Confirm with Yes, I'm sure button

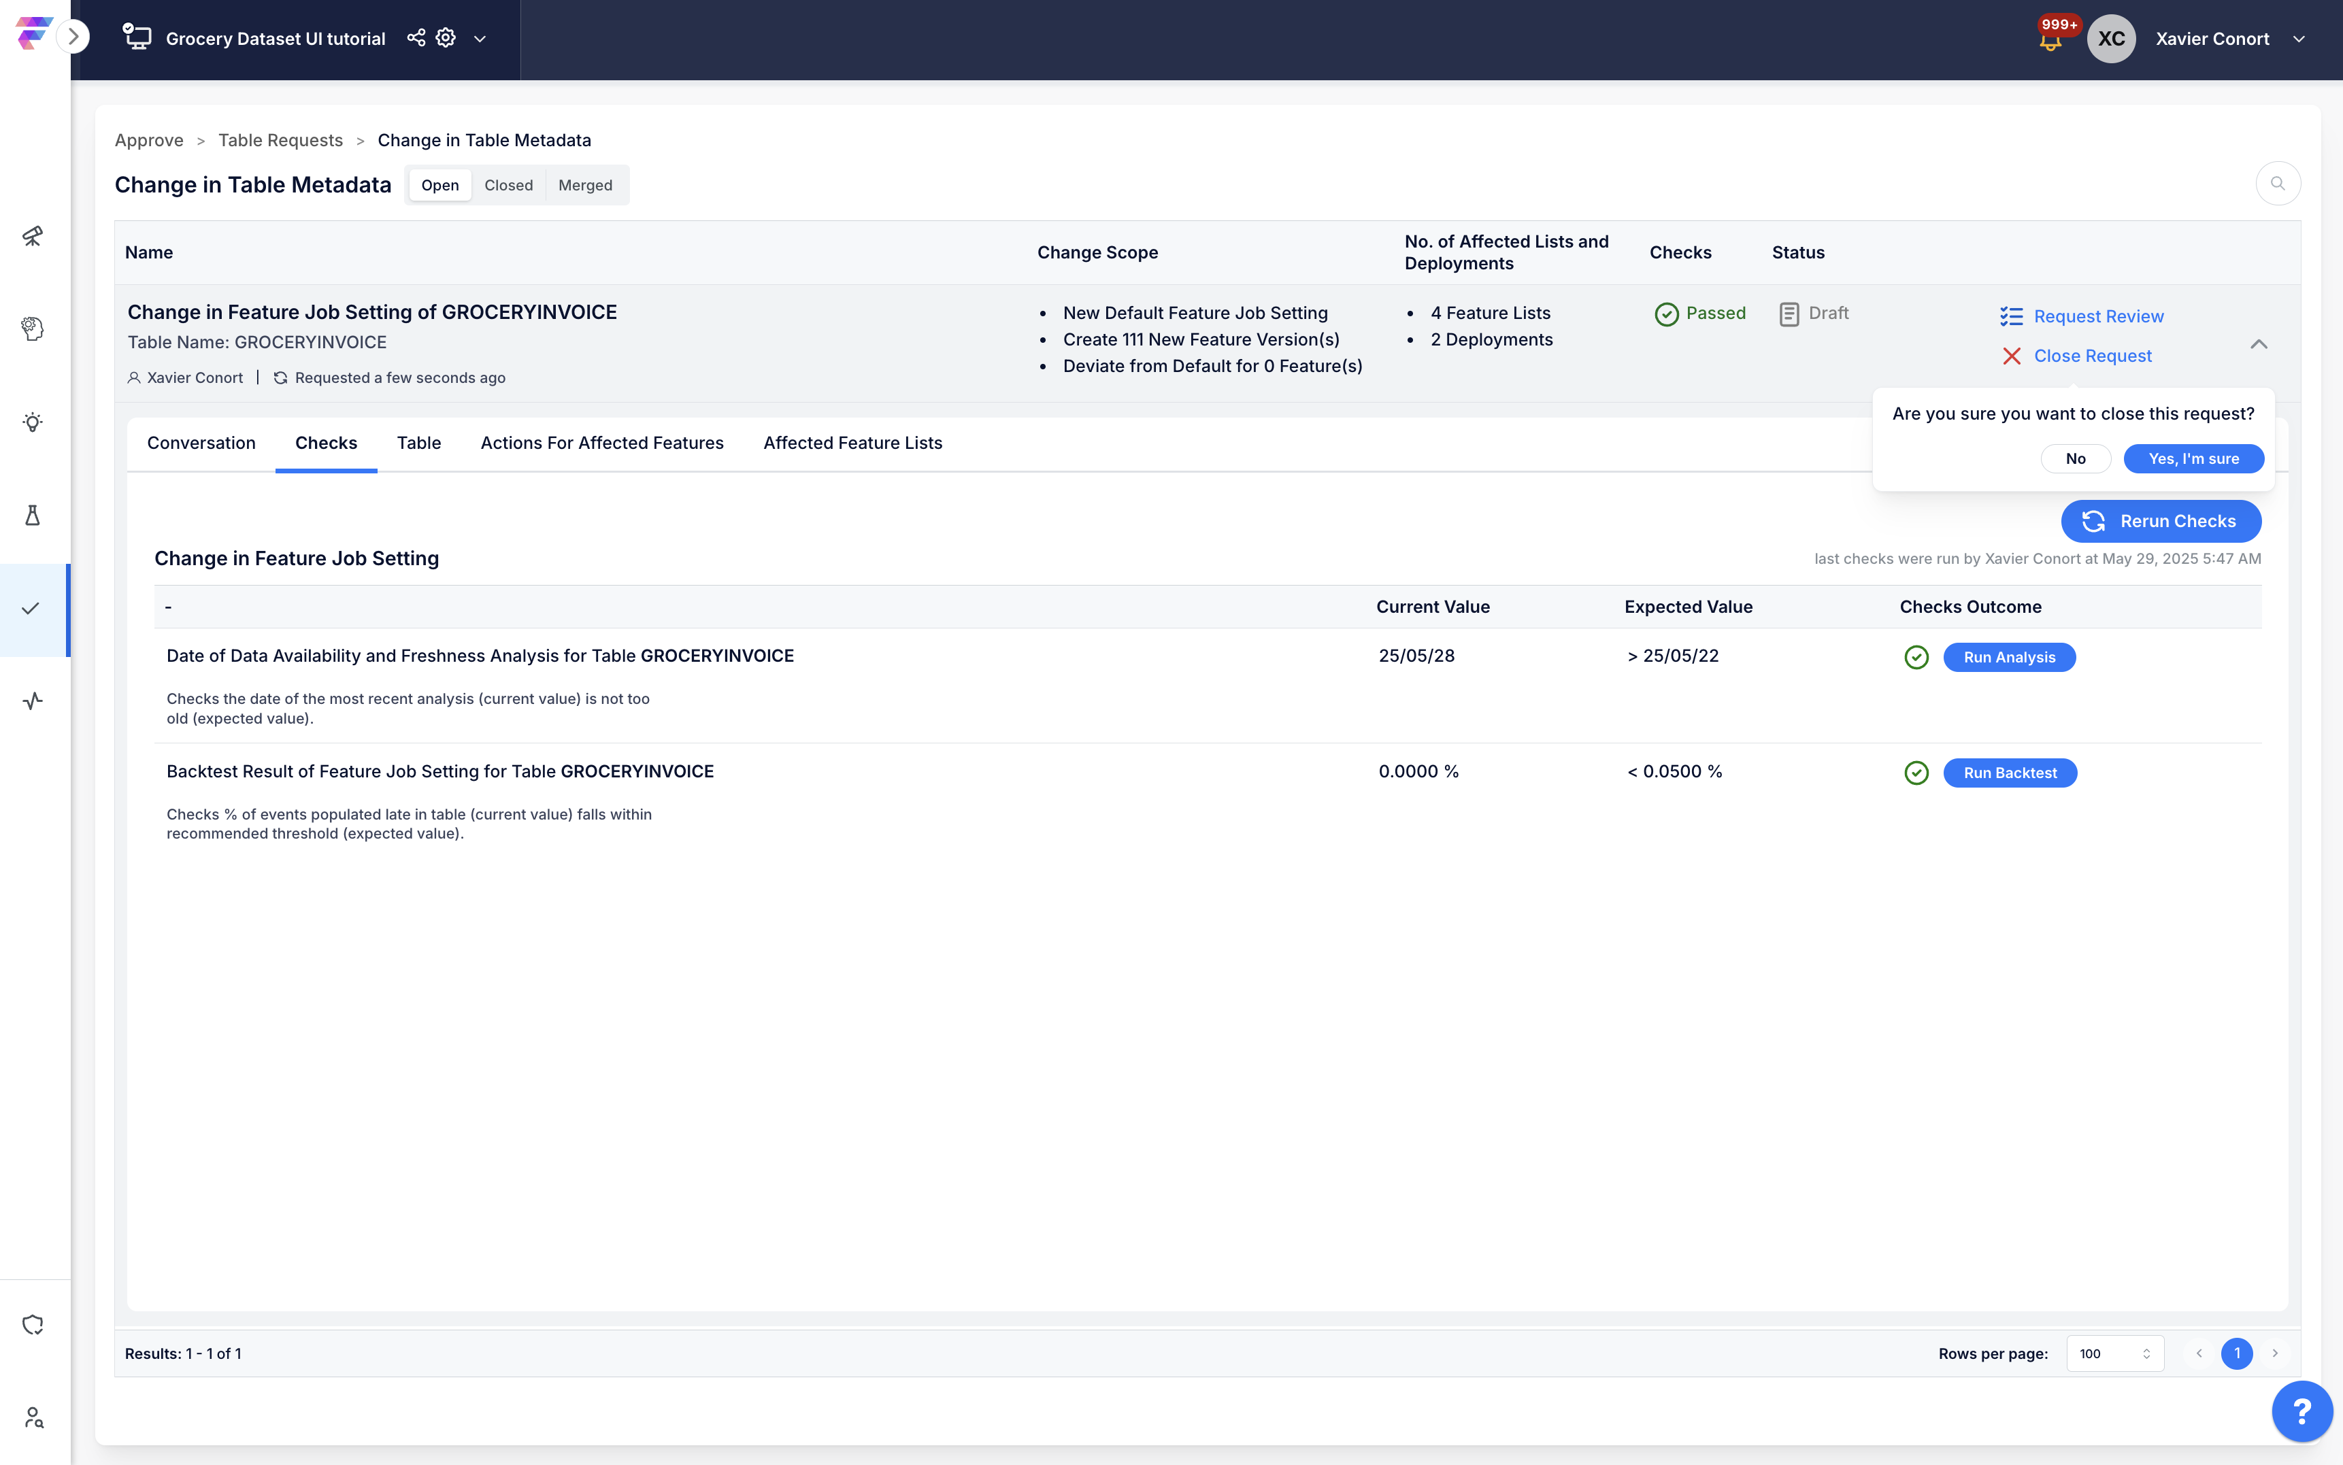coord(2194,458)
